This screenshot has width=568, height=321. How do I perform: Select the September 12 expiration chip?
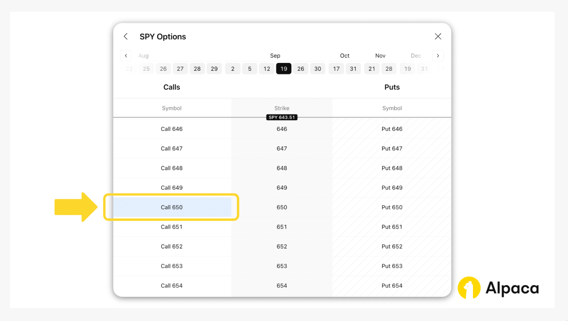click(266, 68)
